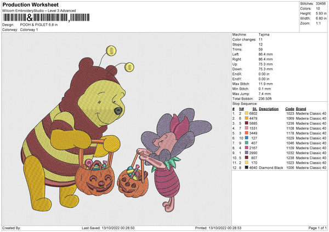This screenshot has width=329, height=232.
Task: Click the 'Stops:' label
Action: click(237, 44)
